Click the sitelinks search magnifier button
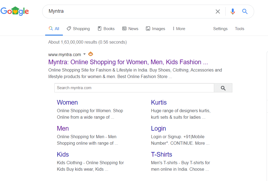This screenshot has height=181, width=268. tap(223, 88)
